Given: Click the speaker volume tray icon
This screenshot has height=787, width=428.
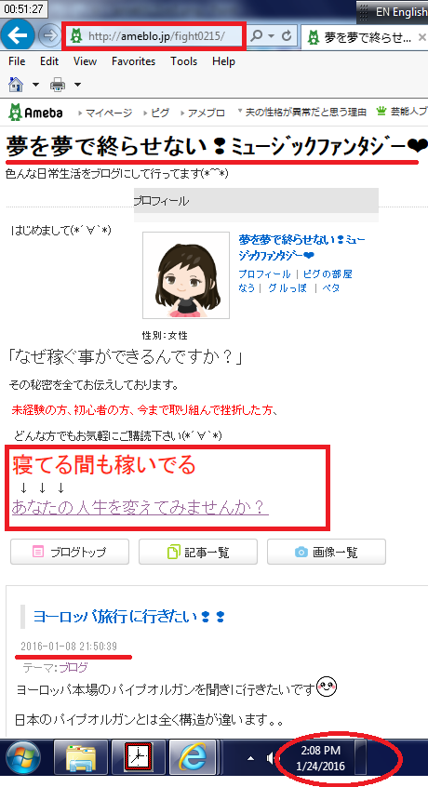Looking at the screenshot, I should point(271,758).
